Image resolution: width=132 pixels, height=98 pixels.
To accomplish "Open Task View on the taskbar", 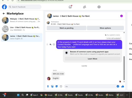I will [x=27, y=95].
